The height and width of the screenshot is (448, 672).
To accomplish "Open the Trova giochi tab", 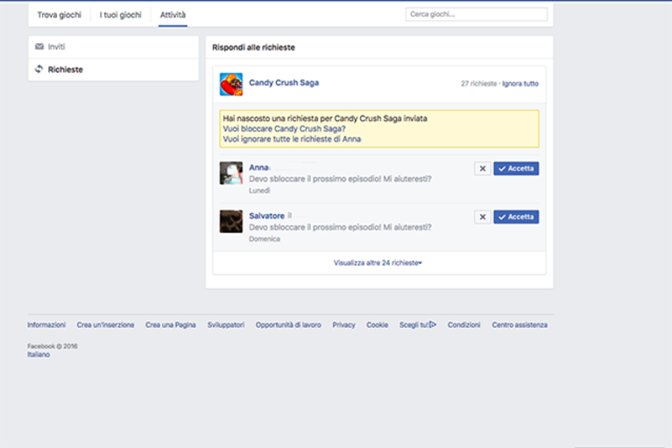I will click(x=60, y=15).
